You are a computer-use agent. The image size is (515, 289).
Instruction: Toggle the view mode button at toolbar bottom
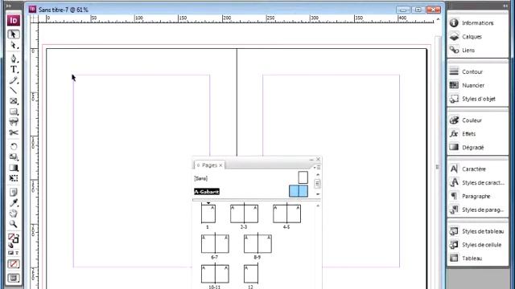click(x=13, y=279)
